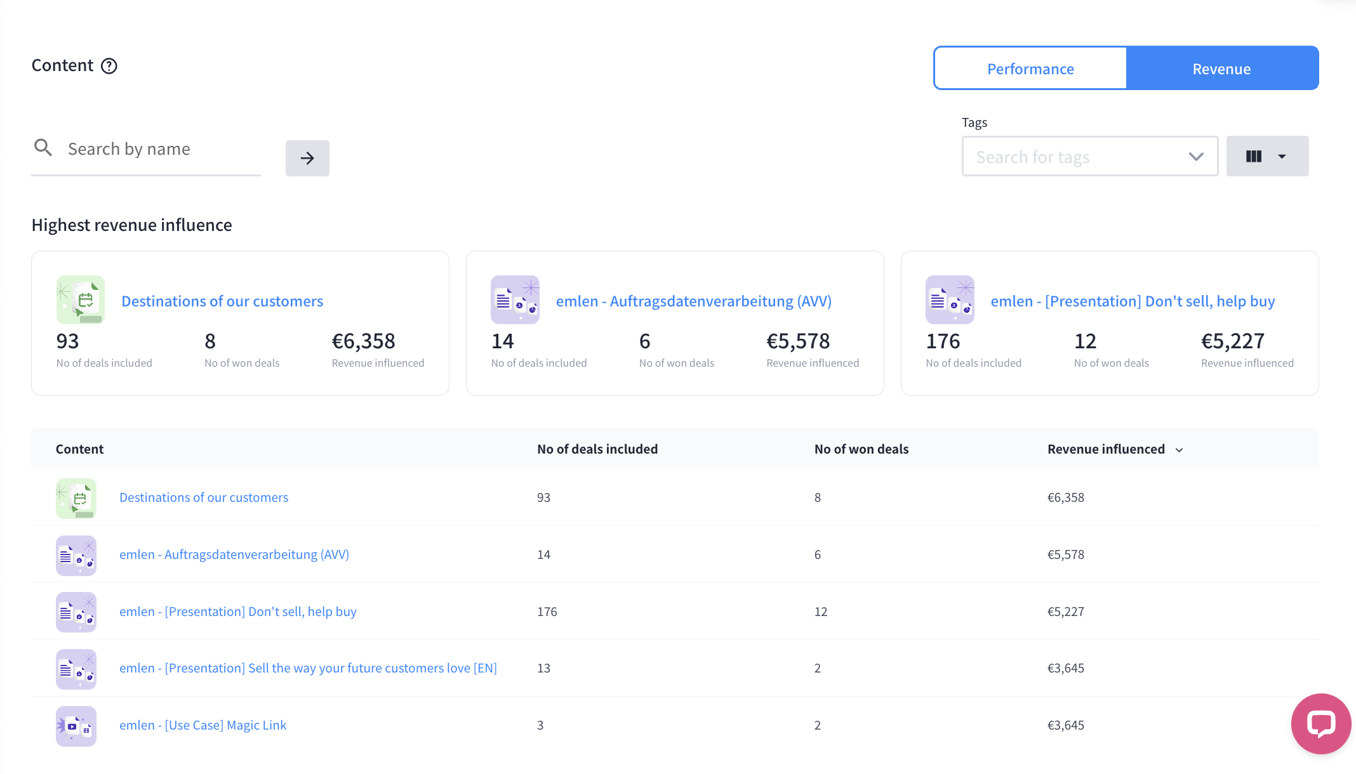Click the green Destinations card icon

(81, 299)
